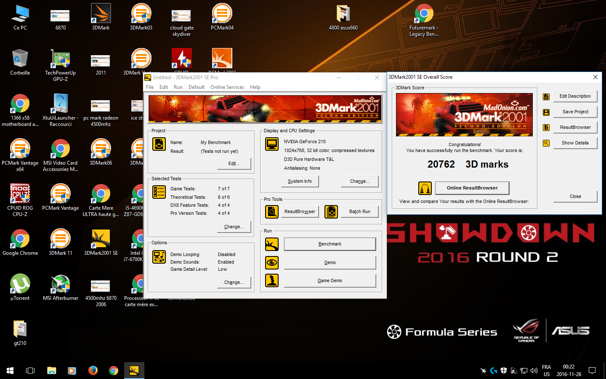
Task: Click the Edit... button in Project
Action: [x=234, y=163]
